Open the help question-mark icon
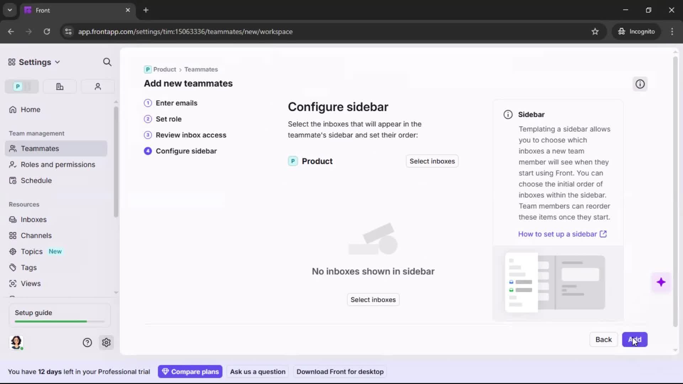The image size is (683, 384). (x=87, y=342)
